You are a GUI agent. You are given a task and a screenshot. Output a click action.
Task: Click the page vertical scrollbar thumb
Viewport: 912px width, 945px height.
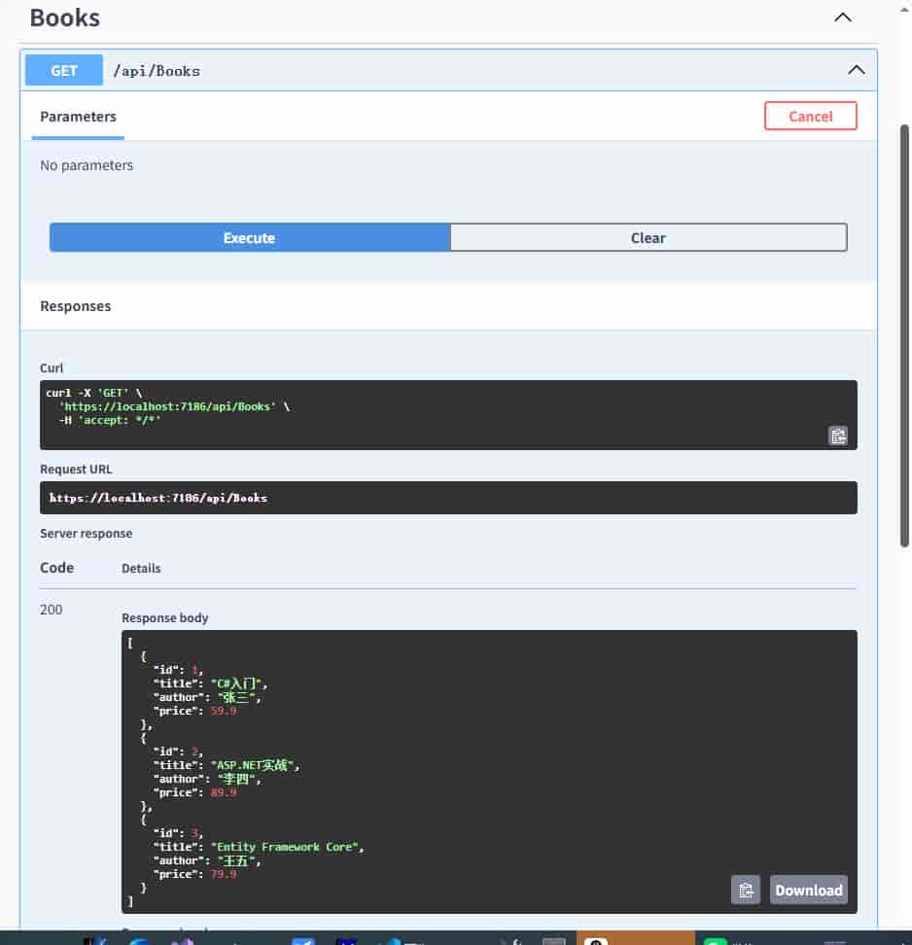coord(904,335)
